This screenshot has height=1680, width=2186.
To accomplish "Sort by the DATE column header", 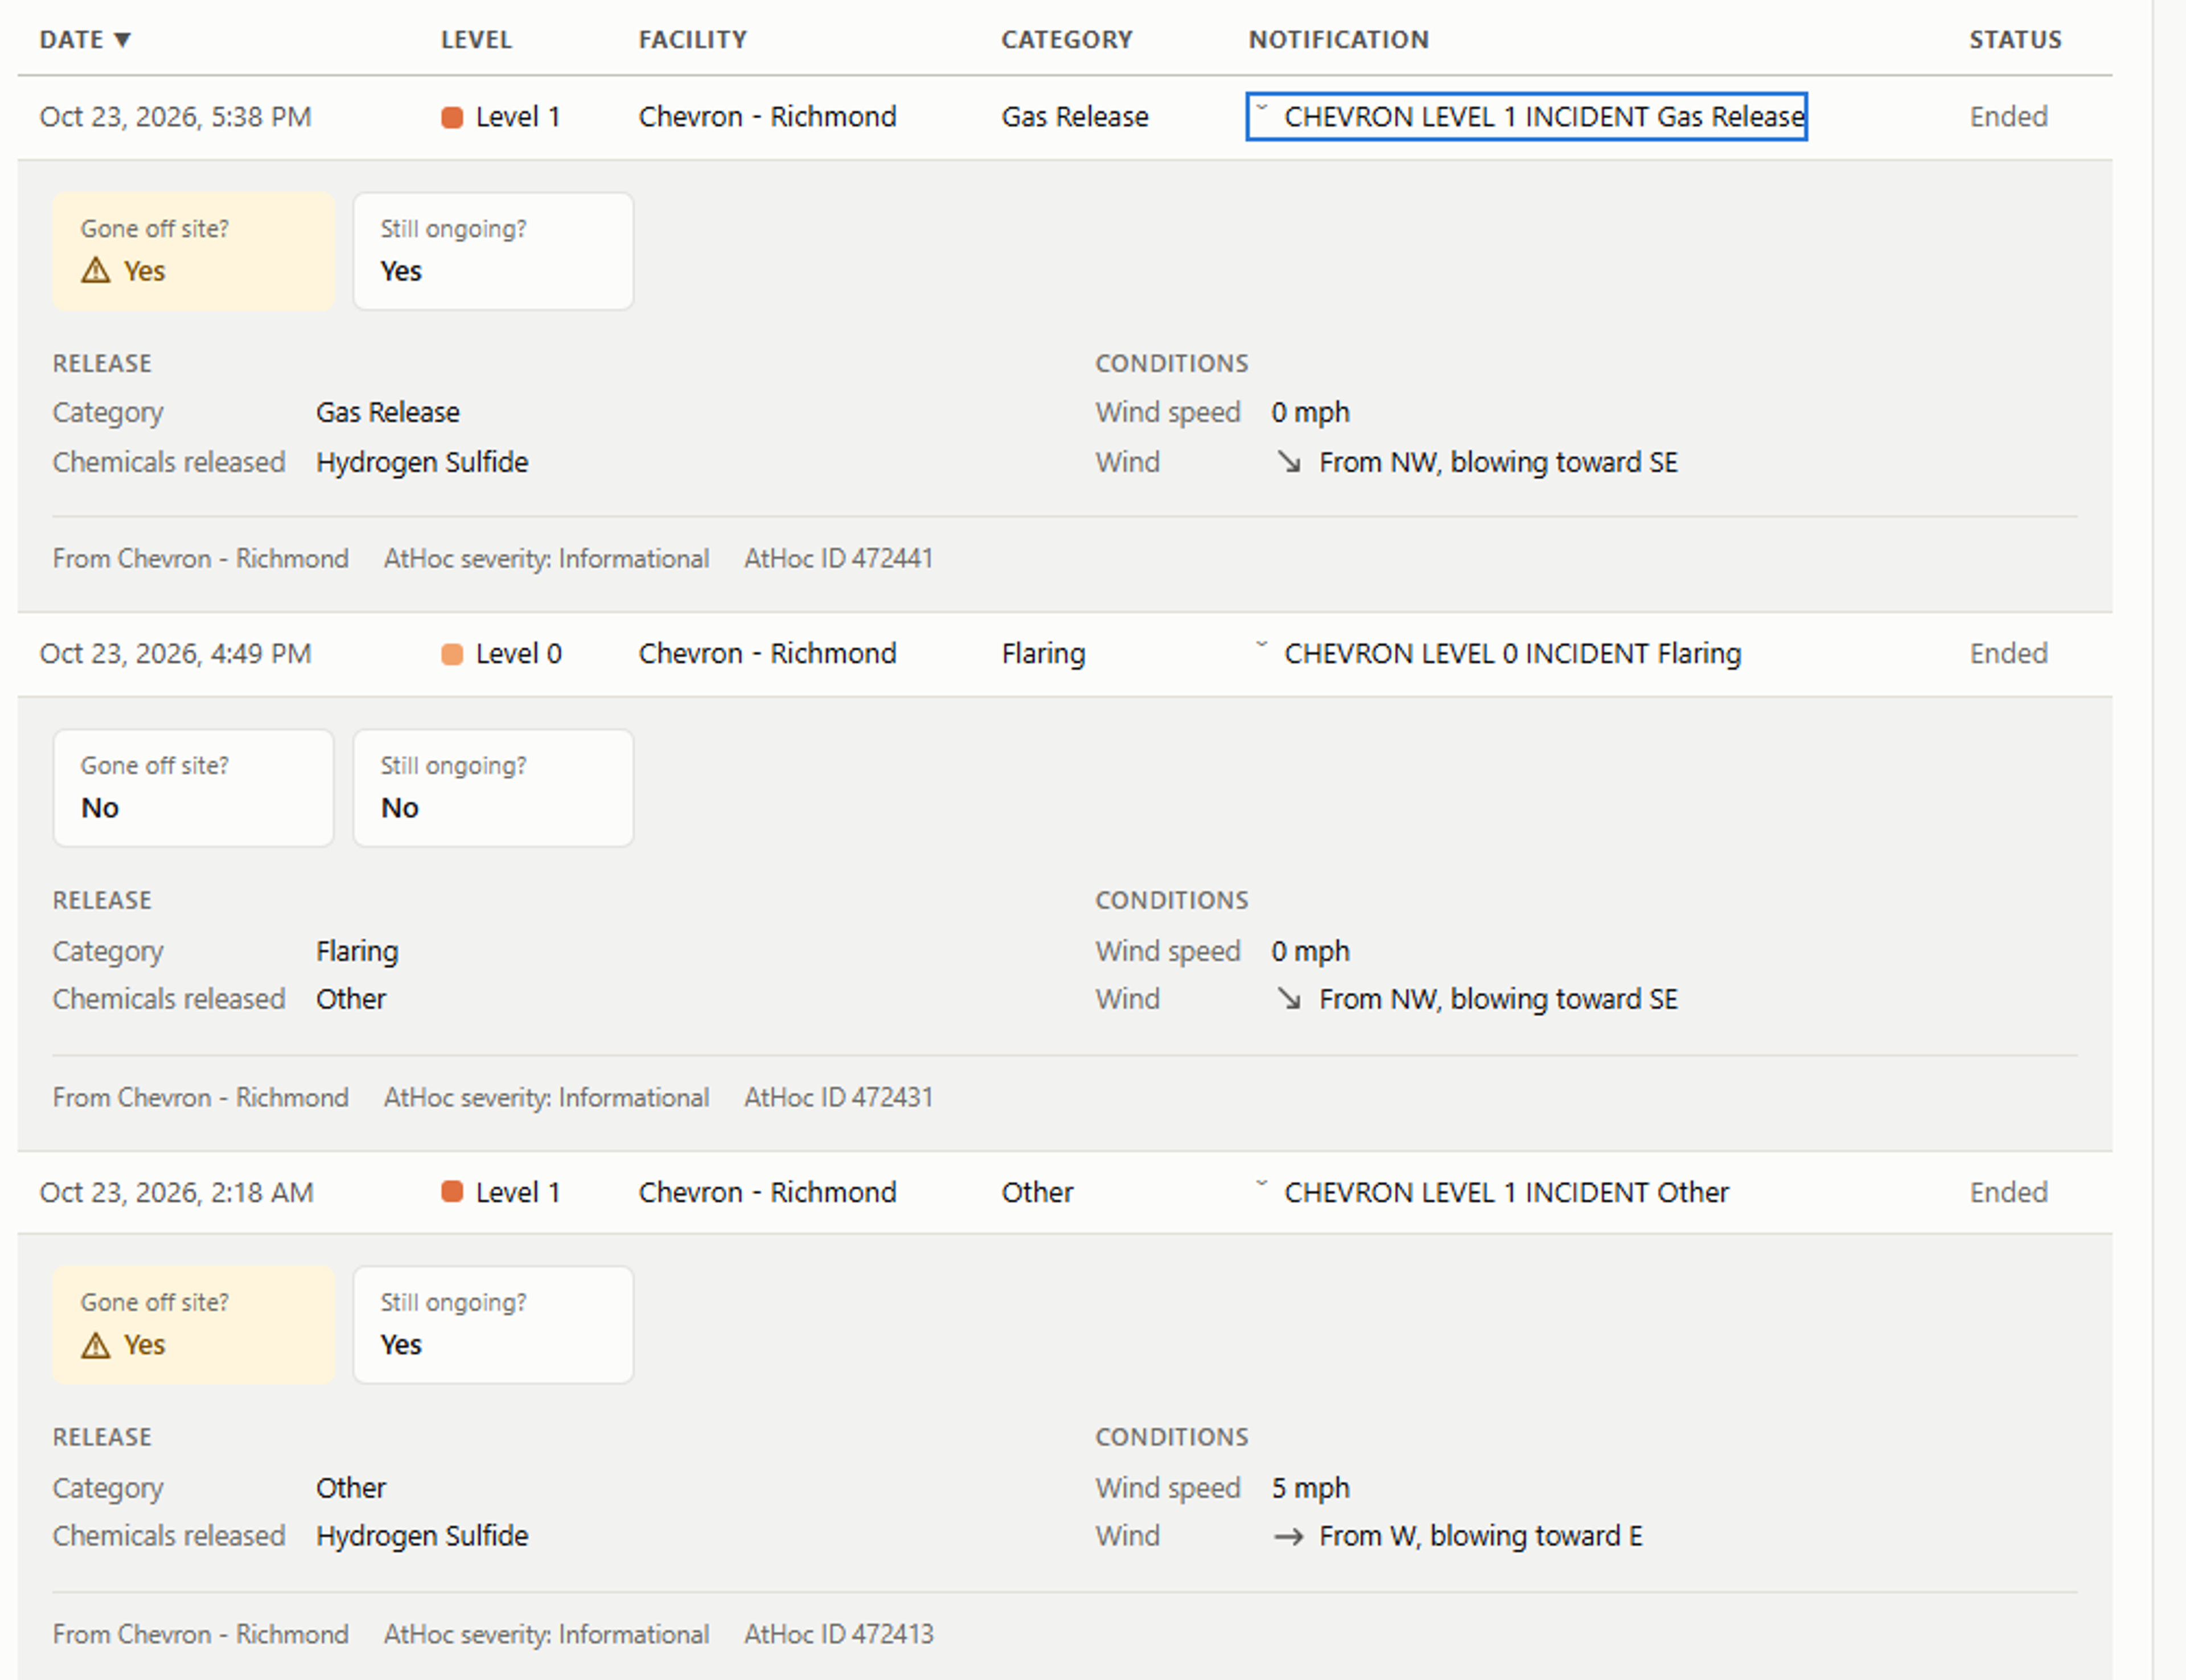I will tap(85, 40).
